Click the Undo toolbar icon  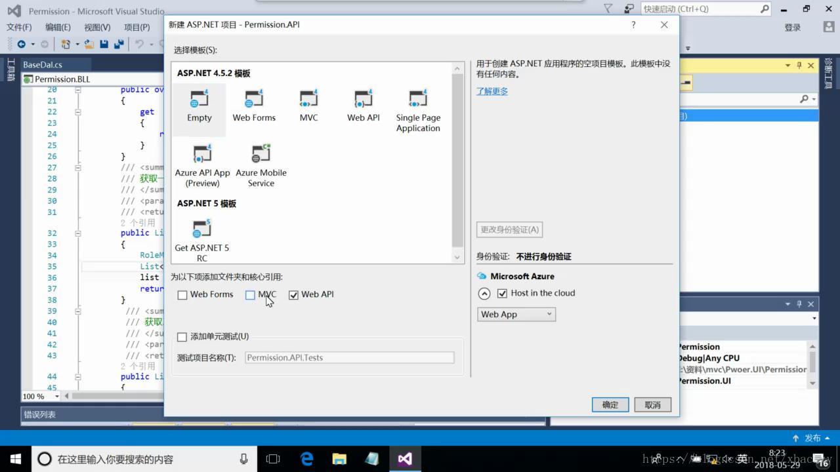(139, 44)
